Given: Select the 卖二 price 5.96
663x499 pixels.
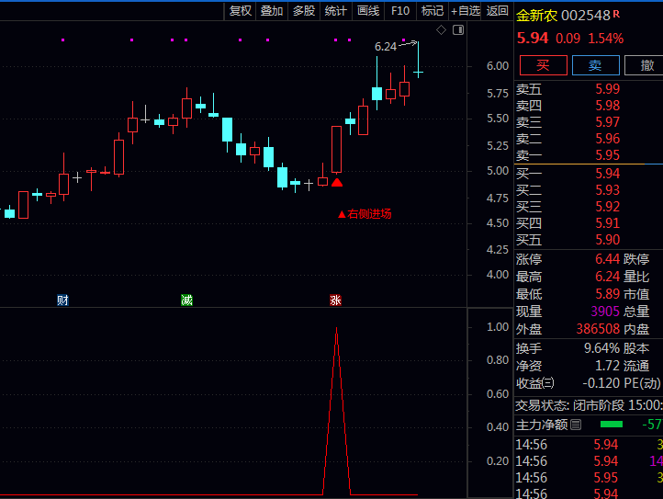Looking at the screenshot, I should (607, 139).
